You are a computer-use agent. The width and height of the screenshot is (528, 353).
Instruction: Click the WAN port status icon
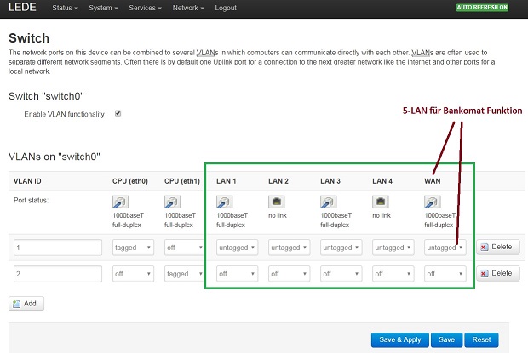tap(433, 202)
